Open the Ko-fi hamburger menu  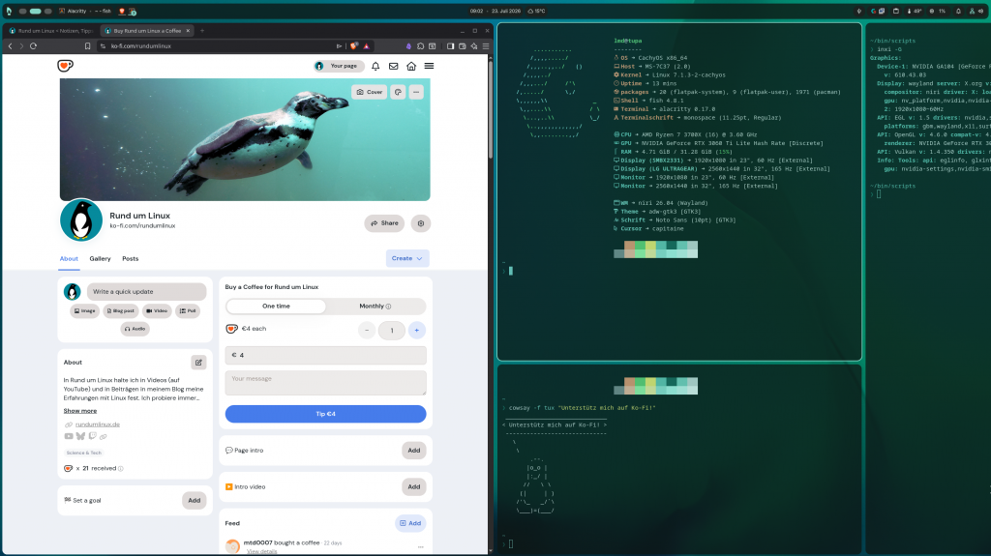(429, 66)
